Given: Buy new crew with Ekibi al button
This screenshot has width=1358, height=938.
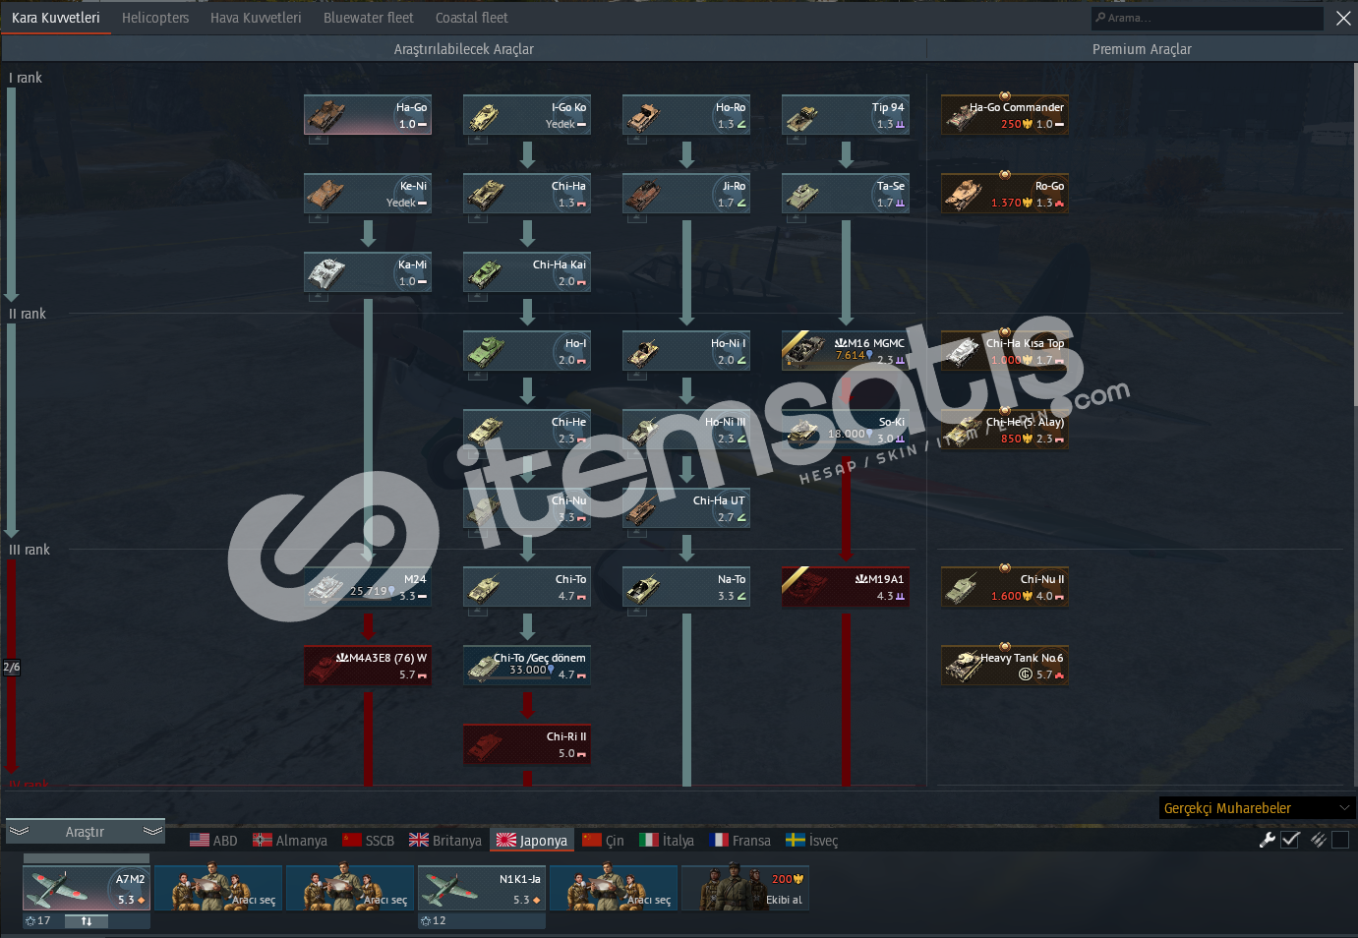Looking at the screenshot, I should coord(745,888).
